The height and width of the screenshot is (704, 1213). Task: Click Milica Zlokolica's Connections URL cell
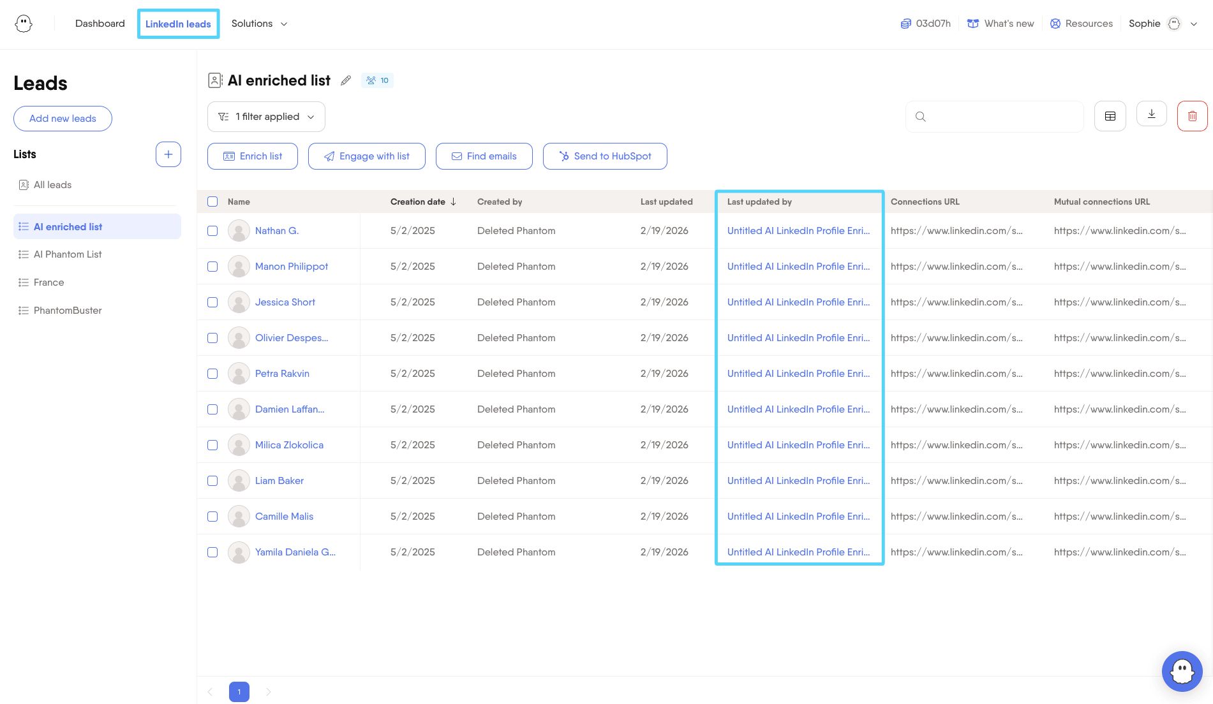(956, 445)
